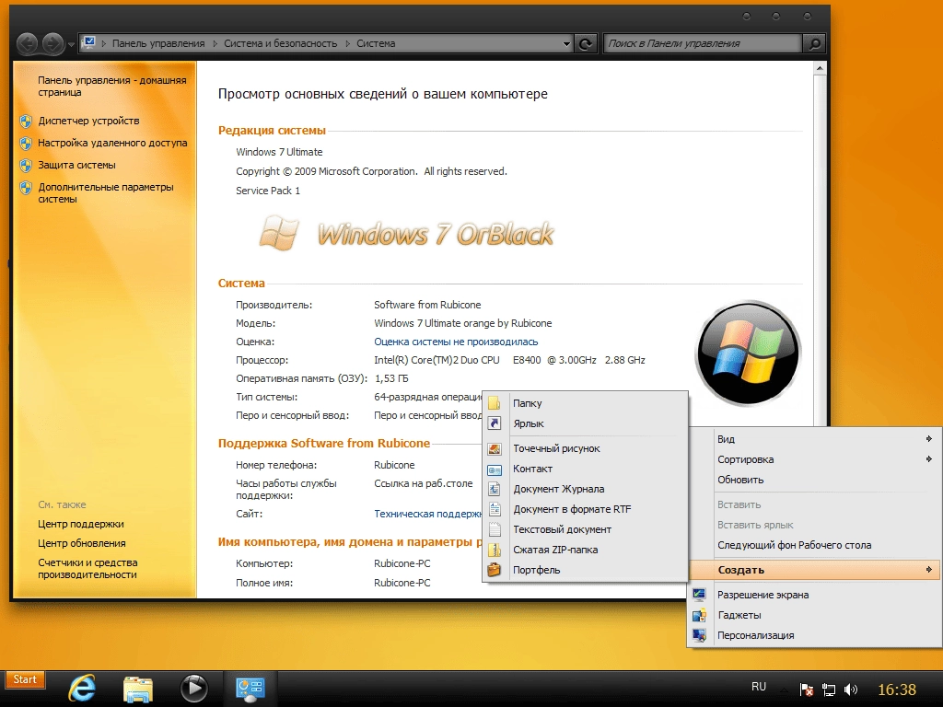Open "Дополнительные параметры системы" link
Image resolution: width=943 pixels, height=707 pixels.
point(106,193)
